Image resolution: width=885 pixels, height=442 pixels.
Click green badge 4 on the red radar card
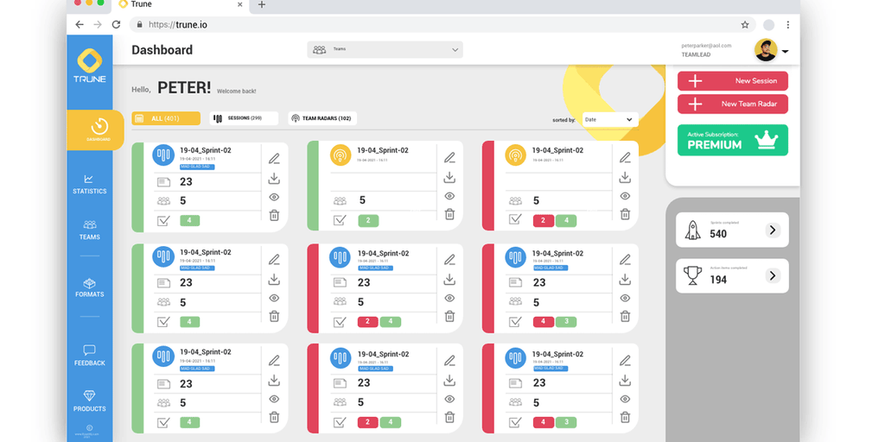[566, 220]
